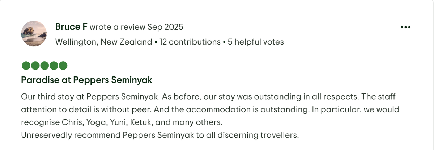Click the 12 contributions label
434x150 pixels.
tap(190, 42)
